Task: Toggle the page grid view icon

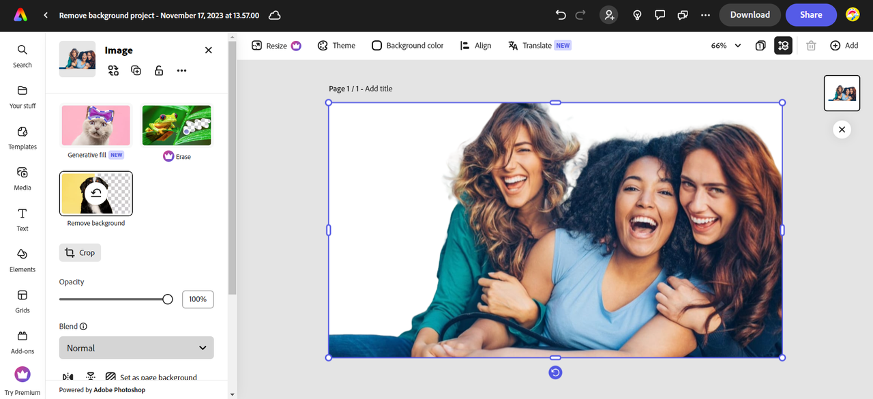Action: [x=783, y=46]
